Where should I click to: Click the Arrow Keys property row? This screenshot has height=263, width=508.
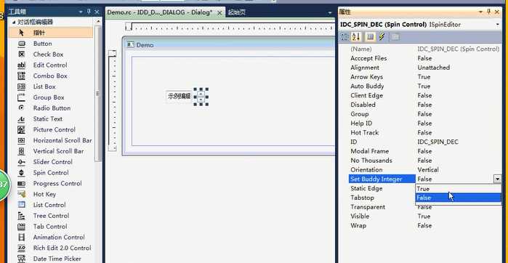coord(424,77)
